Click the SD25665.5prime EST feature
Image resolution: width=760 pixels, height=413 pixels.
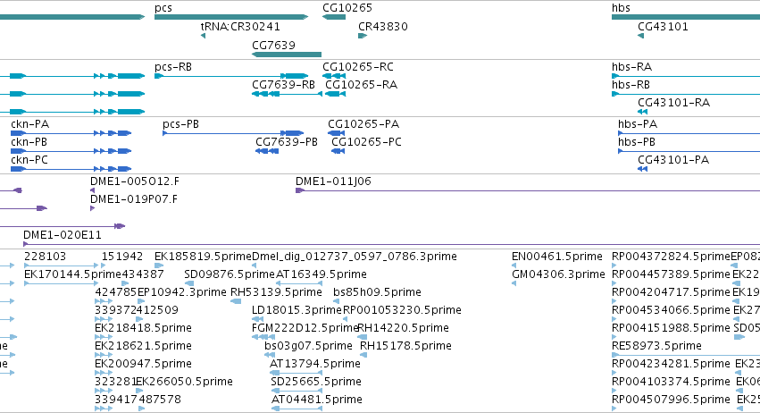point(296,391)
